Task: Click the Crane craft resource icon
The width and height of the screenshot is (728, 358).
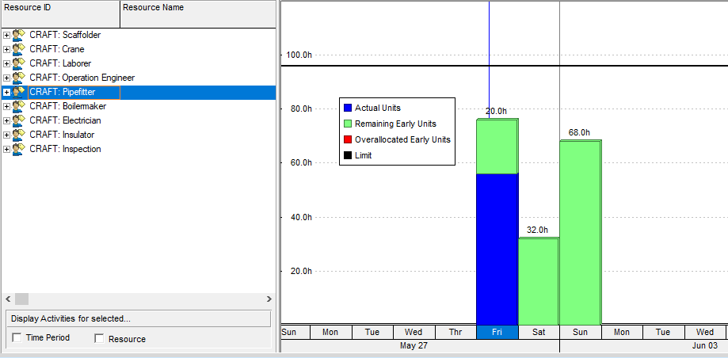Action: coord(19,49)
